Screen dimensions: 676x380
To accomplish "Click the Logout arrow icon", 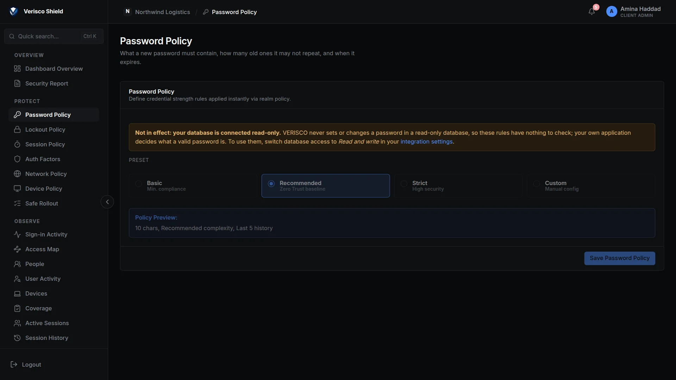I will 14,365.
